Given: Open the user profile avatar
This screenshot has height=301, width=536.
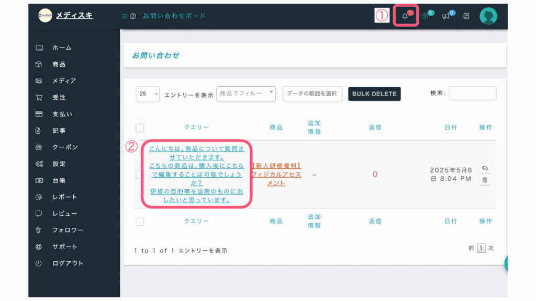Looking at the screenshot, I should (488, 16).
